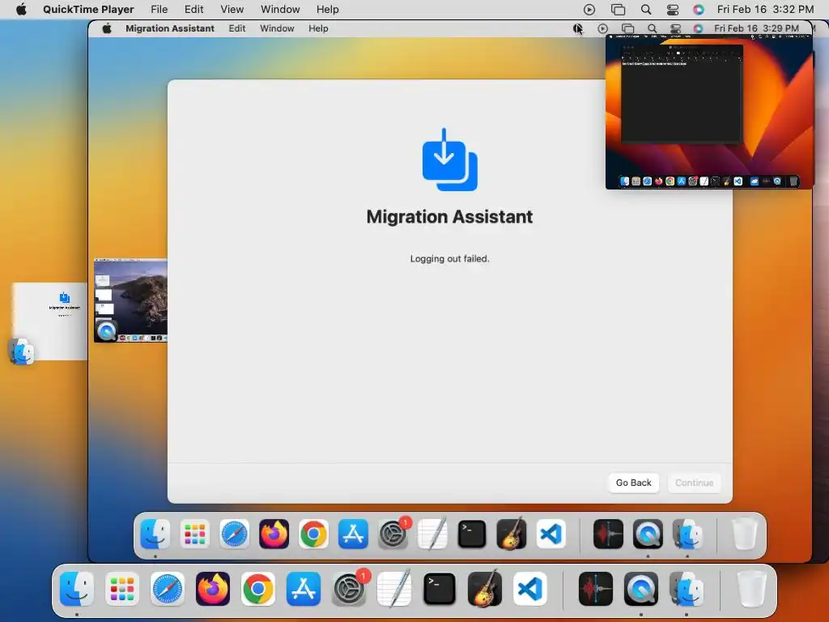Open Visual Studio Code in the outer desktop dock
The image size is (829, 622).
point(530,589)
